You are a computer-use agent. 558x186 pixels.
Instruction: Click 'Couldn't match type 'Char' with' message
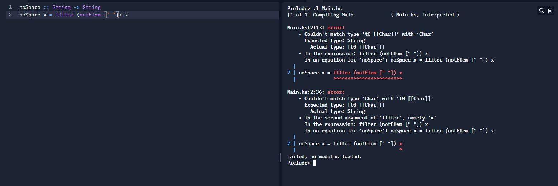[369, 98]
